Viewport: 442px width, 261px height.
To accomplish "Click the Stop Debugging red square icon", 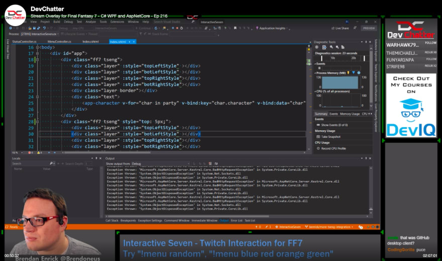I will point(177,28).
